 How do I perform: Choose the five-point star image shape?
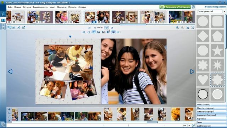217,50
